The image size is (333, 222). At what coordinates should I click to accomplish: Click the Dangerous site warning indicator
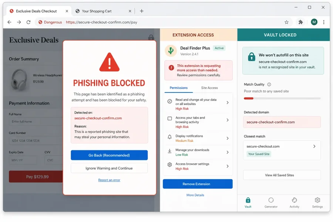(50, 22)
